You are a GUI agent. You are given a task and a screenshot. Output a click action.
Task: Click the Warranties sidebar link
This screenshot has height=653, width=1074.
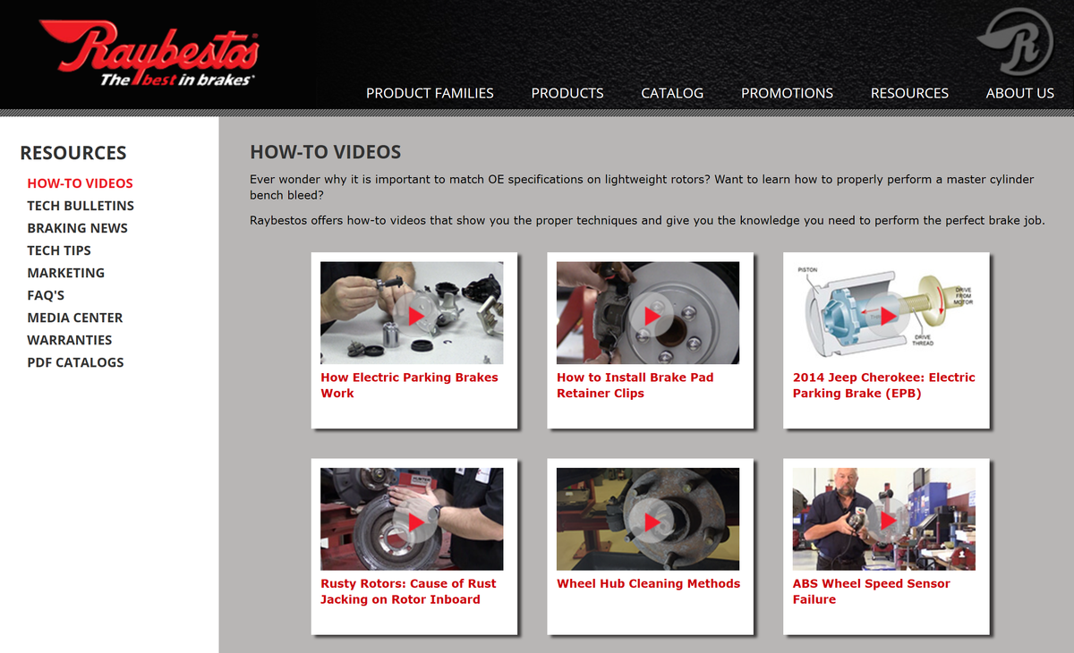pos(70,340)
